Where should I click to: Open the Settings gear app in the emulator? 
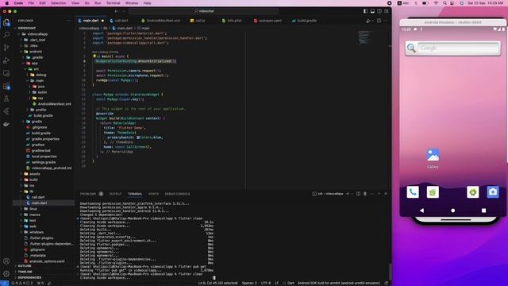pyautogui.click(x=473, y=192)
